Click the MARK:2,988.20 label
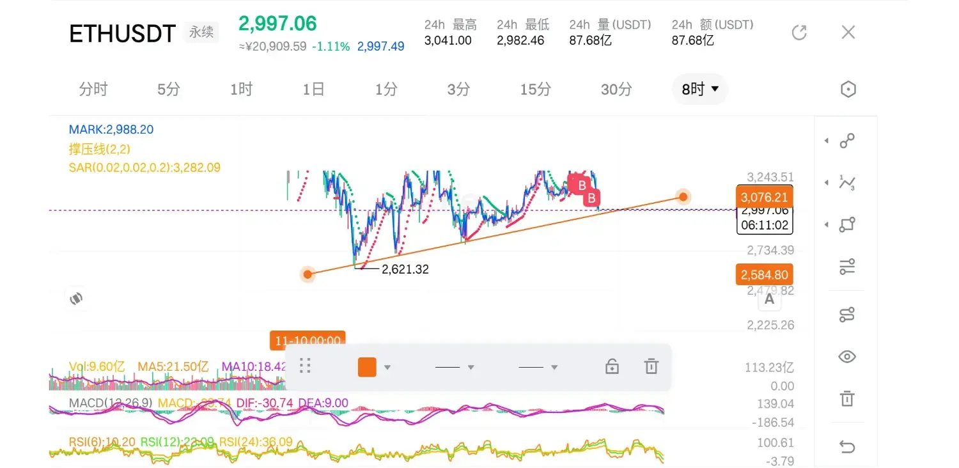The height and width of the screenshot is (468, 959). coord(111,129)
